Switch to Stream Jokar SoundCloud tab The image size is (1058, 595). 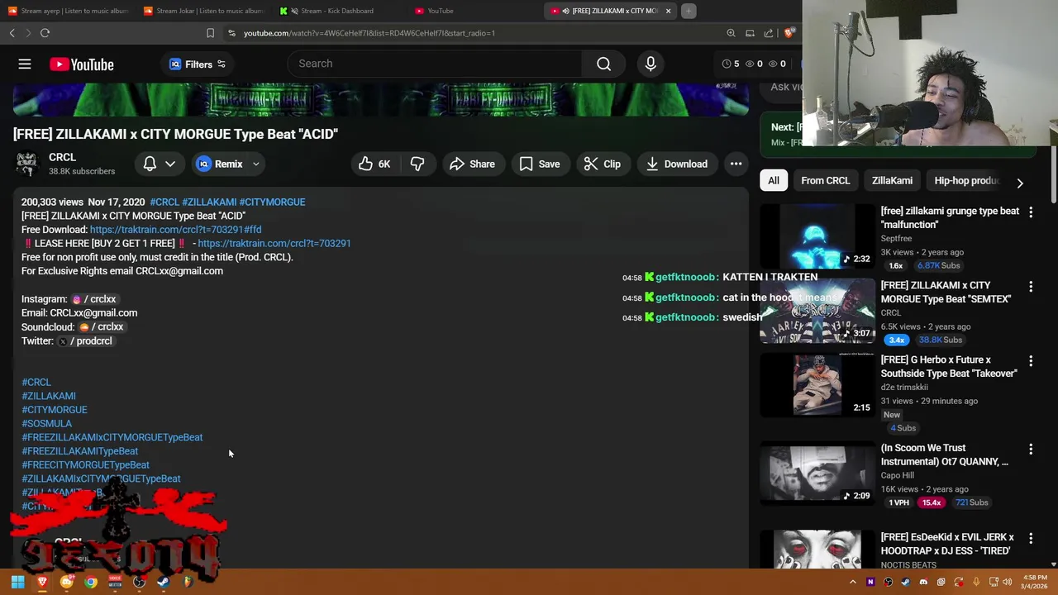click(x=203, y=11)
